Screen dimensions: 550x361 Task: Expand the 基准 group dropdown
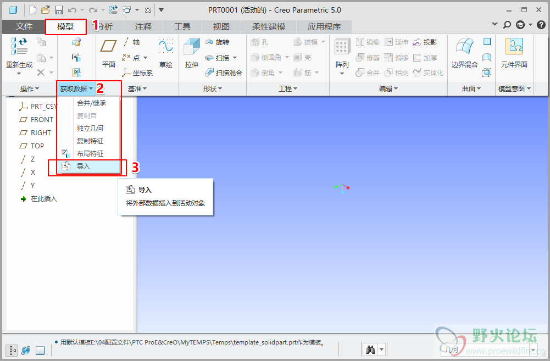click(137, 89)
